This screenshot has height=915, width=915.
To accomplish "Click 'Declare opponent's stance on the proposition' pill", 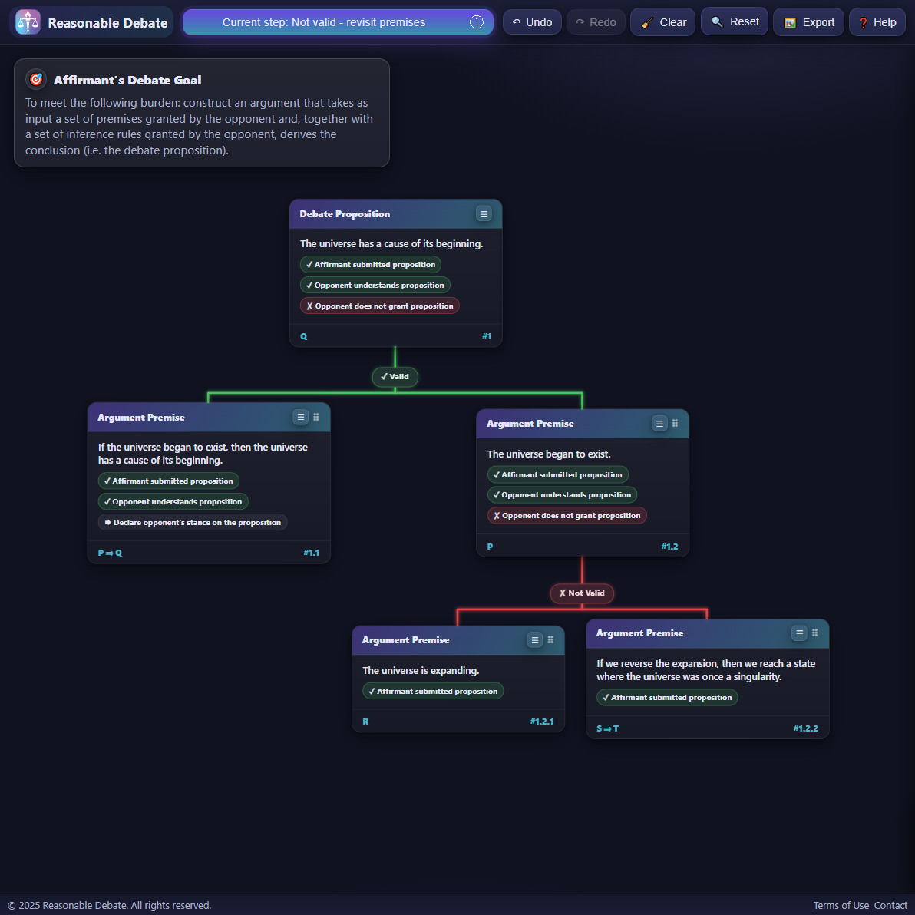I will [193, 522].
